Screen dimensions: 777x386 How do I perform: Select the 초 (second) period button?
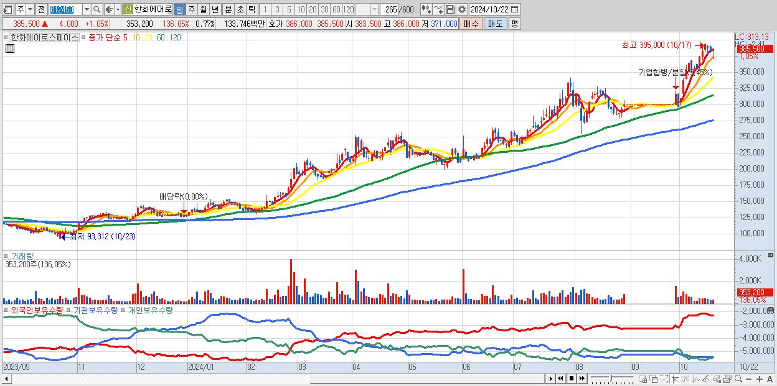(240, 9)
